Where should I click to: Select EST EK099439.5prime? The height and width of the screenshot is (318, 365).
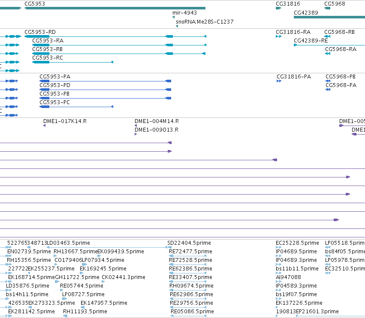(121, 252)
